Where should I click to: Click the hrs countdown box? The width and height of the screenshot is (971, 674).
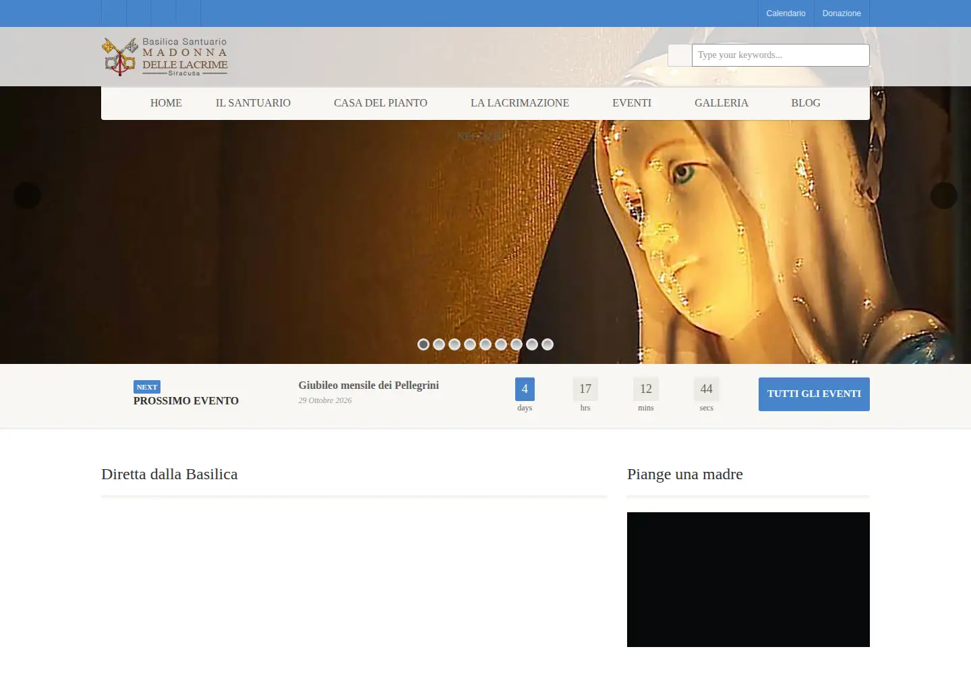pos(585,389)
